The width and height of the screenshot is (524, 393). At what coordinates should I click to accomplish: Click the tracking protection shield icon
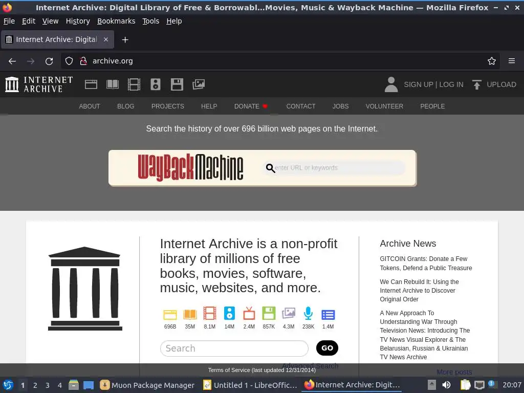pos(69,61)
